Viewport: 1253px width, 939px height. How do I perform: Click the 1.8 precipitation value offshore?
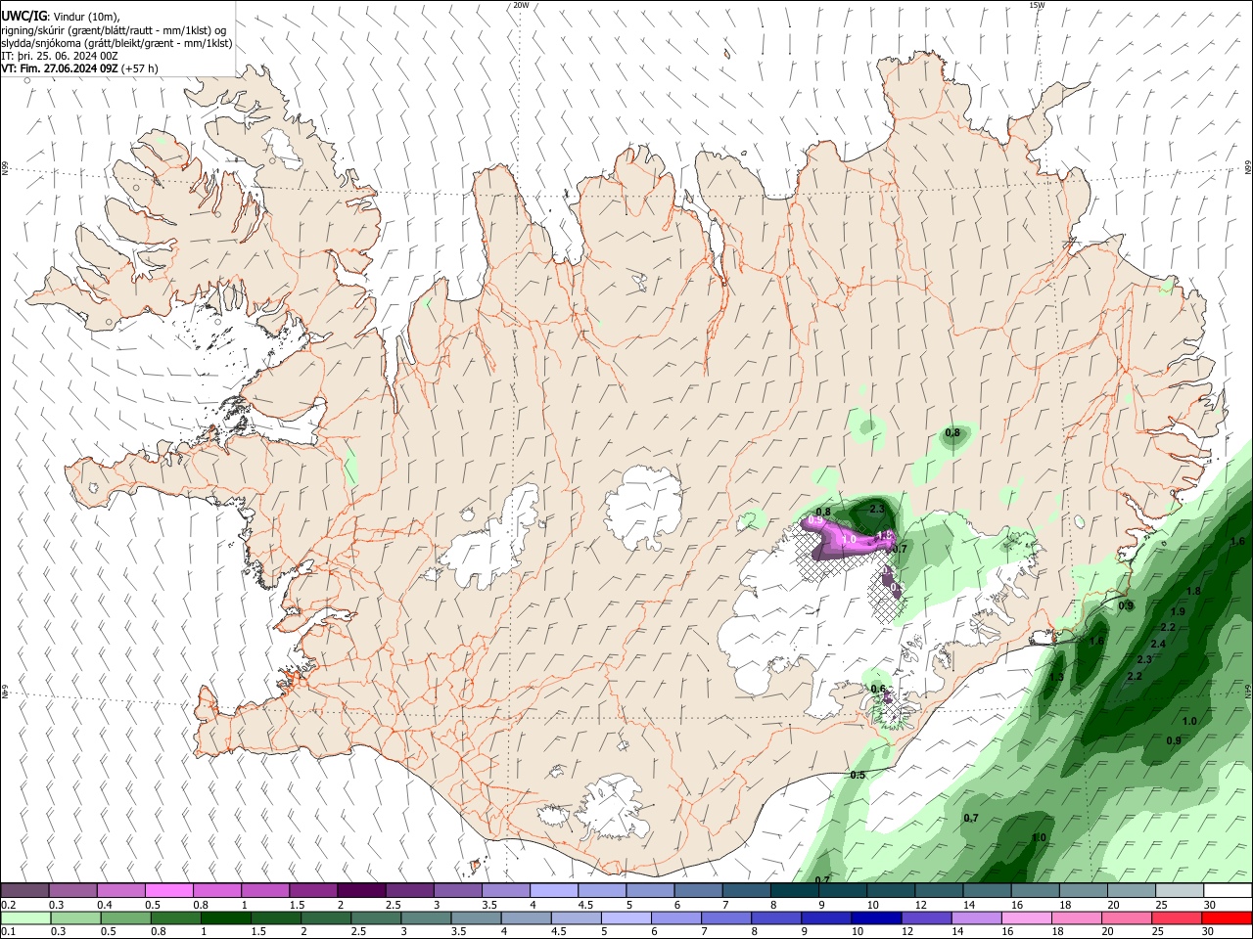coord(1192,591)
